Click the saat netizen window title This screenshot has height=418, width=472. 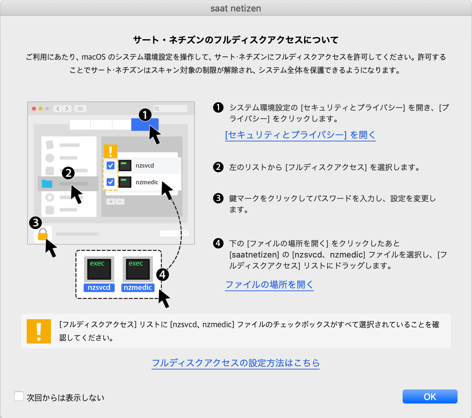(x=236, y=8)
